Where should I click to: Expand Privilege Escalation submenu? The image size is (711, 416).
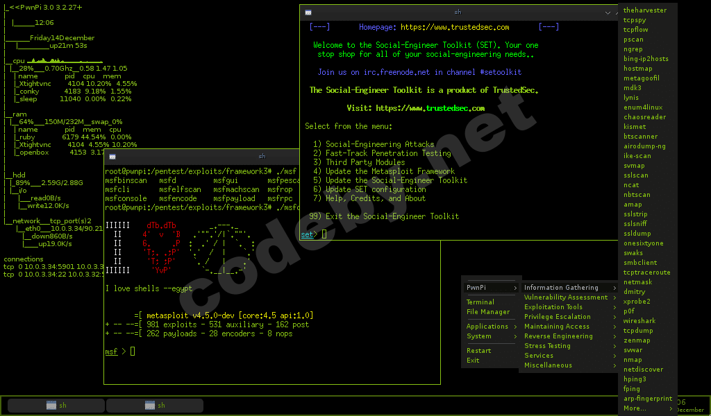570,317
